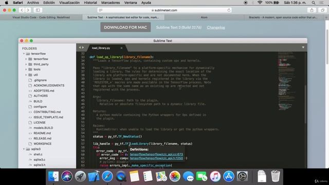Viewport: 329px width, 185px height.
Task: Open Notes app in dock
Action: click(x=134, y=176)
